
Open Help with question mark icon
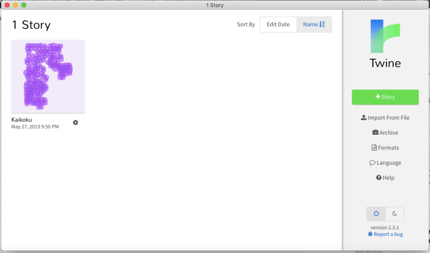point(379,178)
